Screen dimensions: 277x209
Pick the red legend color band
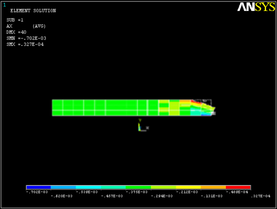tap(238, 187)
